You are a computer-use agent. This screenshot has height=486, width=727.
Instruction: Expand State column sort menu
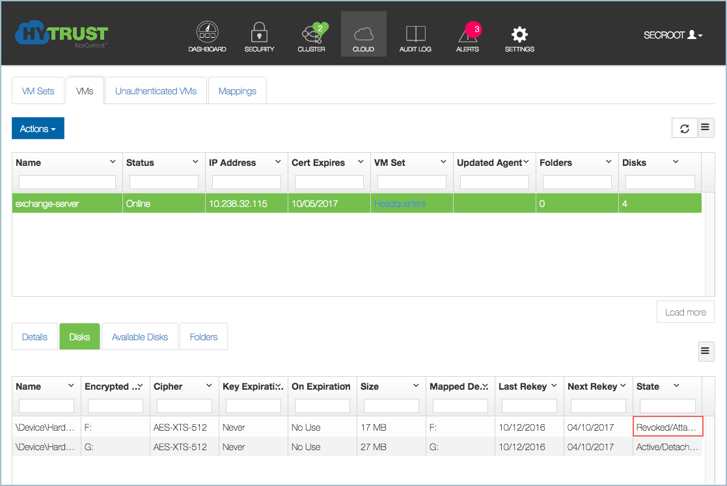[x=676, y=385]
